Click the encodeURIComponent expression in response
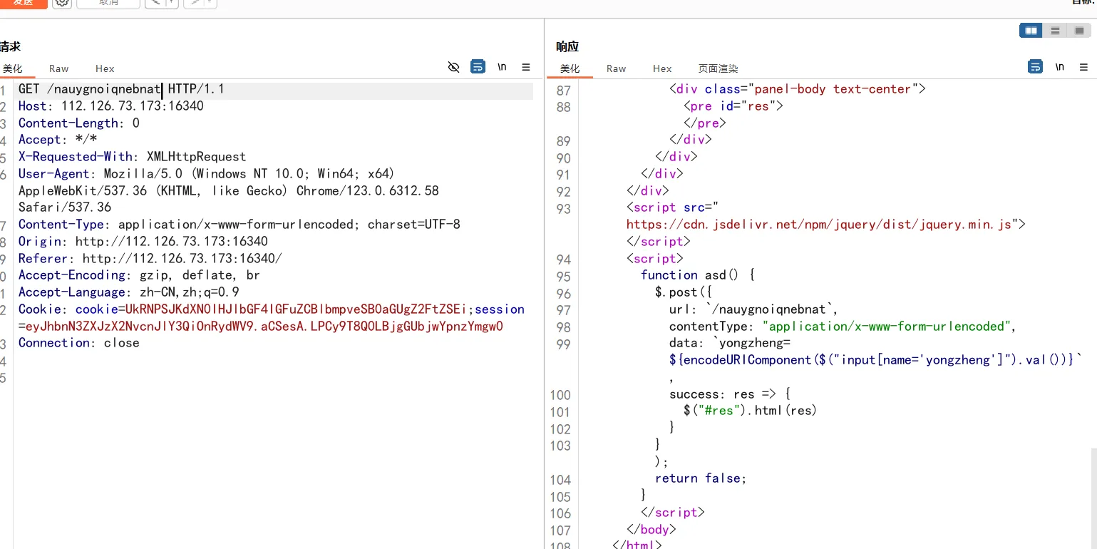The image size is (1097, 549). [x=876, y=360]
